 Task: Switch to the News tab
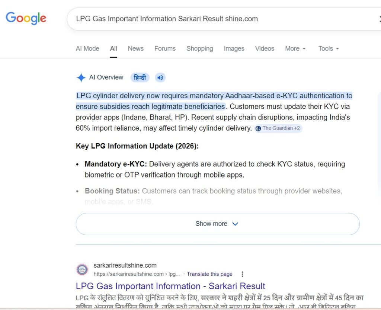pyautogui.click(x=135, y=48)
